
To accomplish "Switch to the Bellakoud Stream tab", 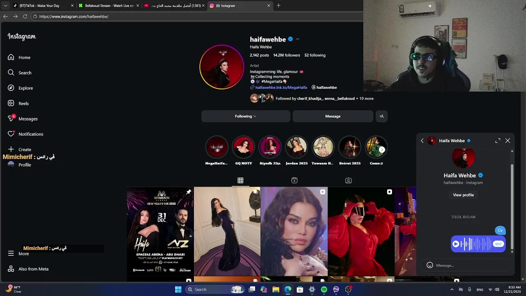I will tap(109, 6).
